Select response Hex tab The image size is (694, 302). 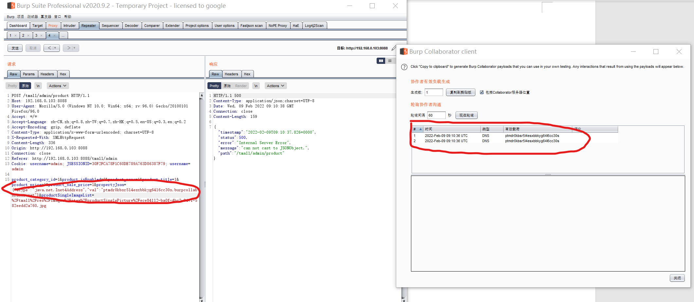247,74
